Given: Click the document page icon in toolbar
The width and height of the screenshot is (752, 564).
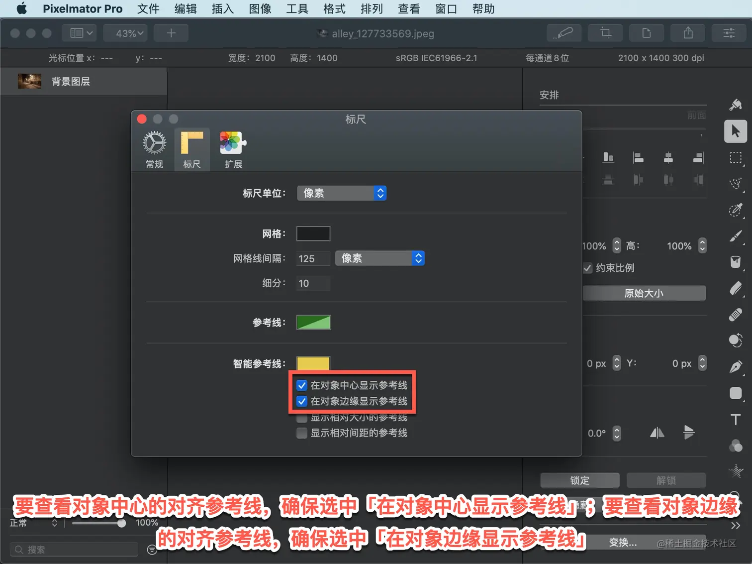Looking at the screenshot, I should pos(647,33).
